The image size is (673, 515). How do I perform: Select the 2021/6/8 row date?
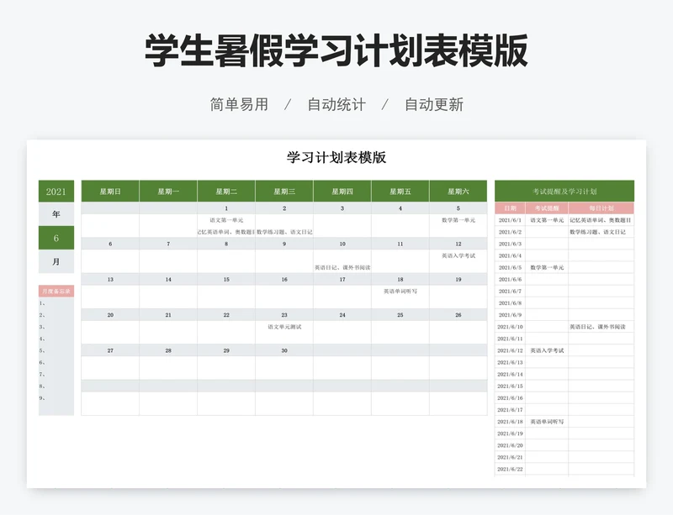(510, 303)
